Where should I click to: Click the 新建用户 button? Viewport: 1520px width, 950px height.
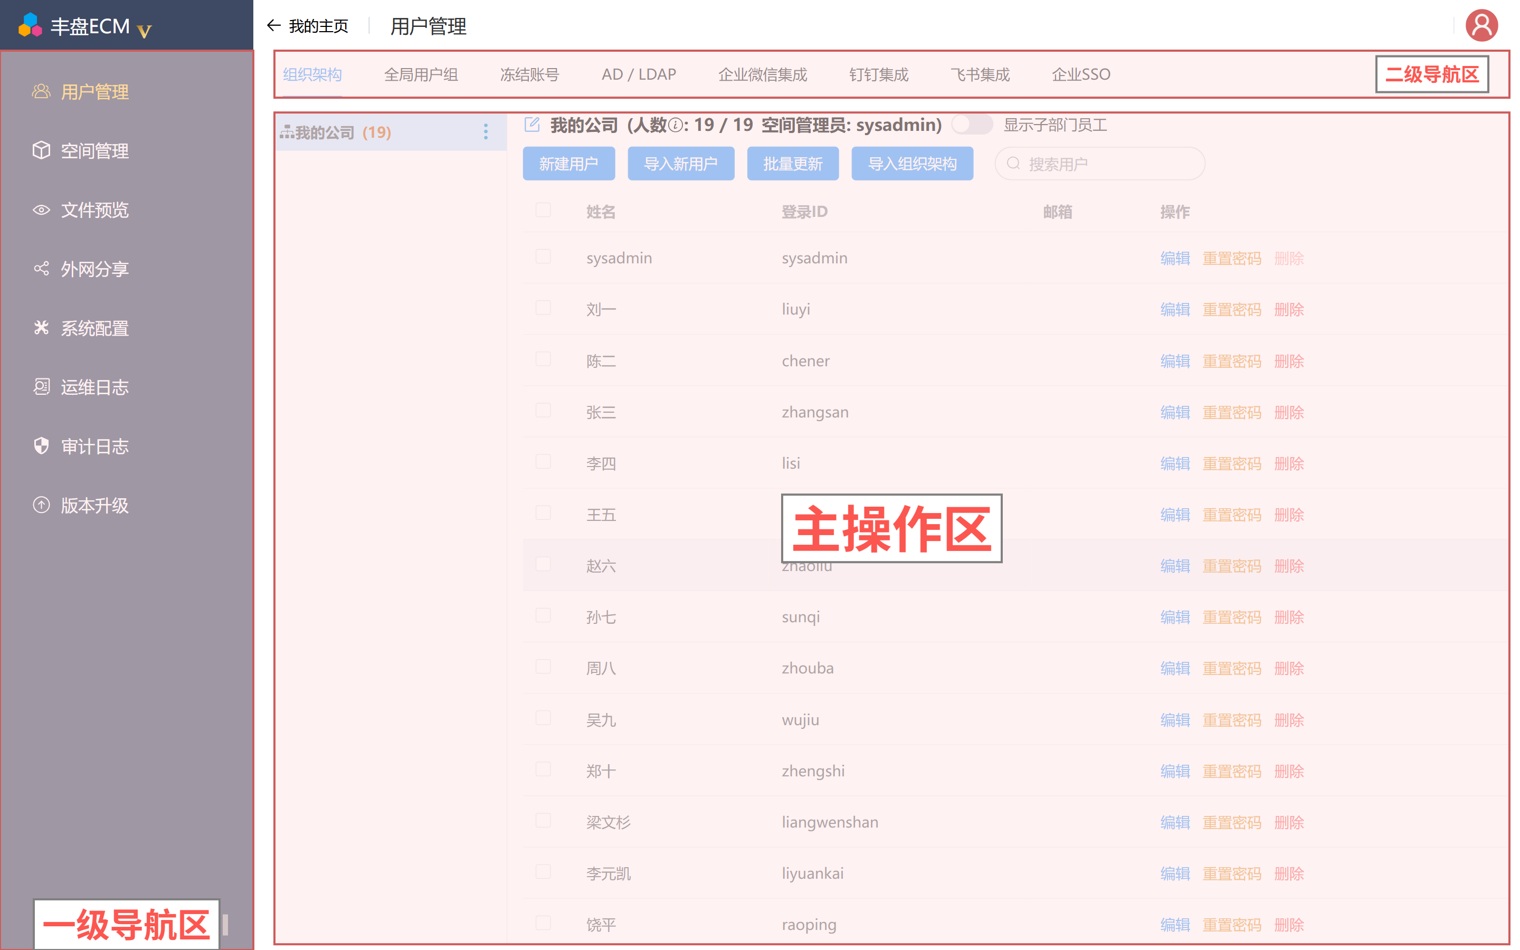pyautogui.click(x=568, y=164)
